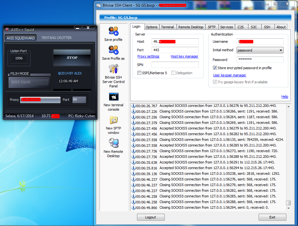Launch New Remote Desktop

113,143
